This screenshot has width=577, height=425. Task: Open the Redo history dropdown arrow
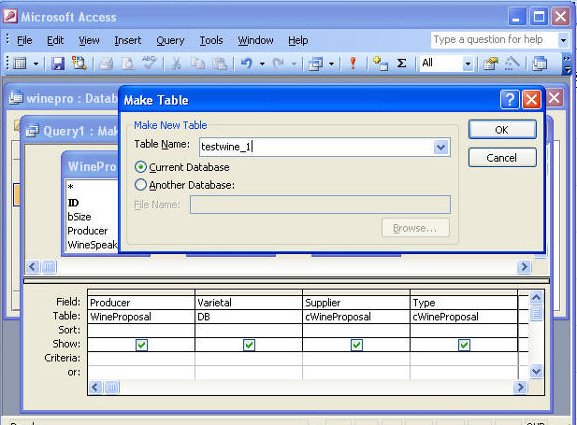(294, 64)
